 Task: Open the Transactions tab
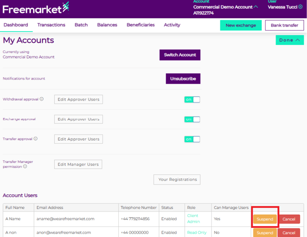[51, 25]
